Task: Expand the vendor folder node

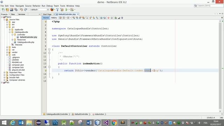Action: click(7, 52)
